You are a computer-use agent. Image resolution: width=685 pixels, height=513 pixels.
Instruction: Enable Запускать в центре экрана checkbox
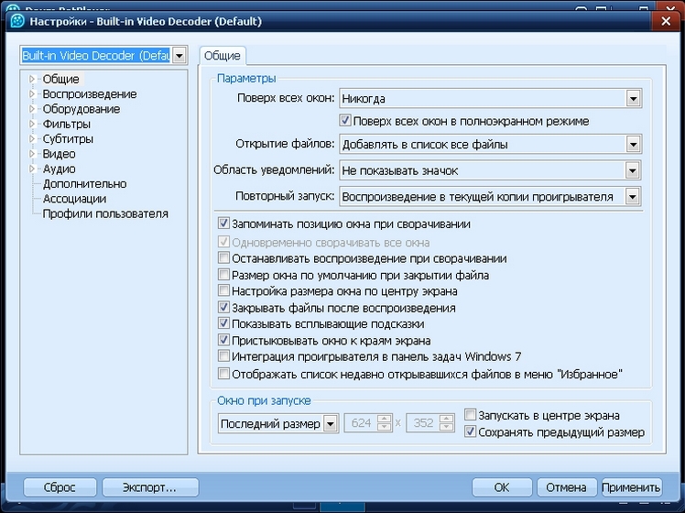point(471,415)
